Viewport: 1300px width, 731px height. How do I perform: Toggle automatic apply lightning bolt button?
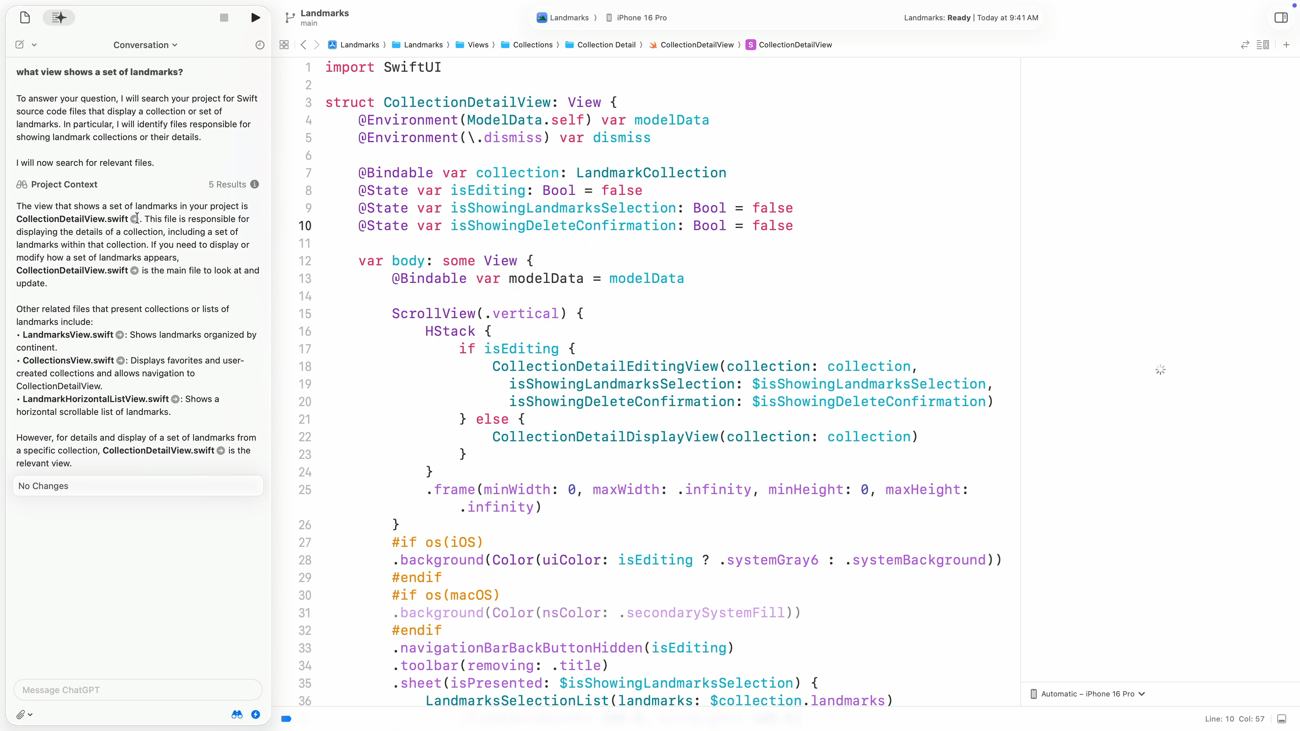click(255, 714)
